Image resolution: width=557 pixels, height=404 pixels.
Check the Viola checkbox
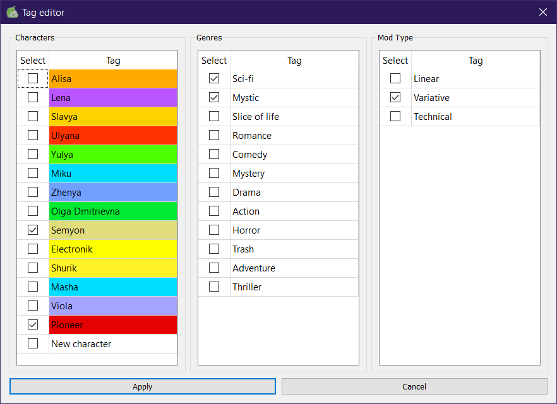33,306
